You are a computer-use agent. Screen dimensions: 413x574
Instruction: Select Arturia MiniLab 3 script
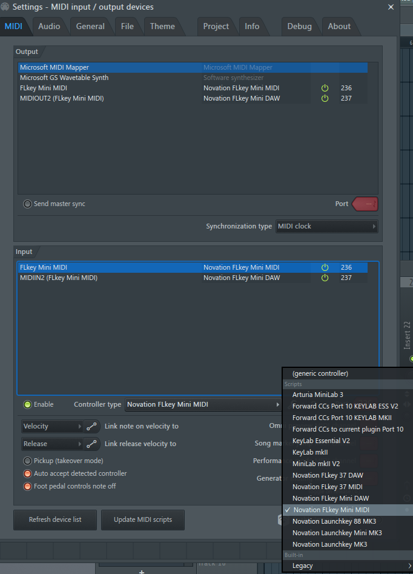coord(348,395)
